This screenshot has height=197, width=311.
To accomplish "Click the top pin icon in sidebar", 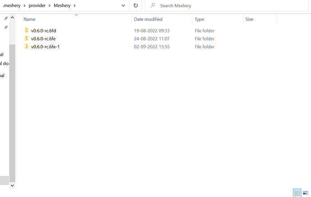I will [6, 18].
